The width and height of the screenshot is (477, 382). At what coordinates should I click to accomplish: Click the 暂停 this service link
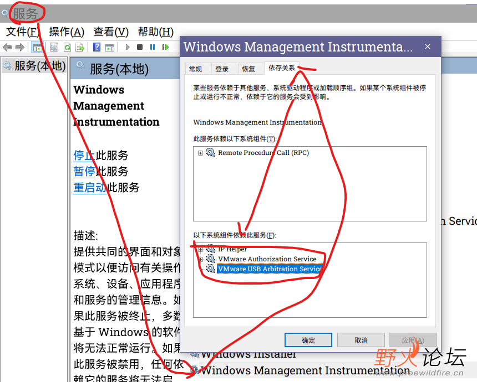point(84,172)
